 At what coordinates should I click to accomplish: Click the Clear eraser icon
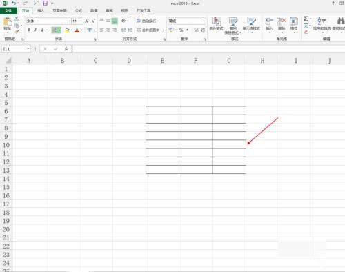(x=306, y=32)
